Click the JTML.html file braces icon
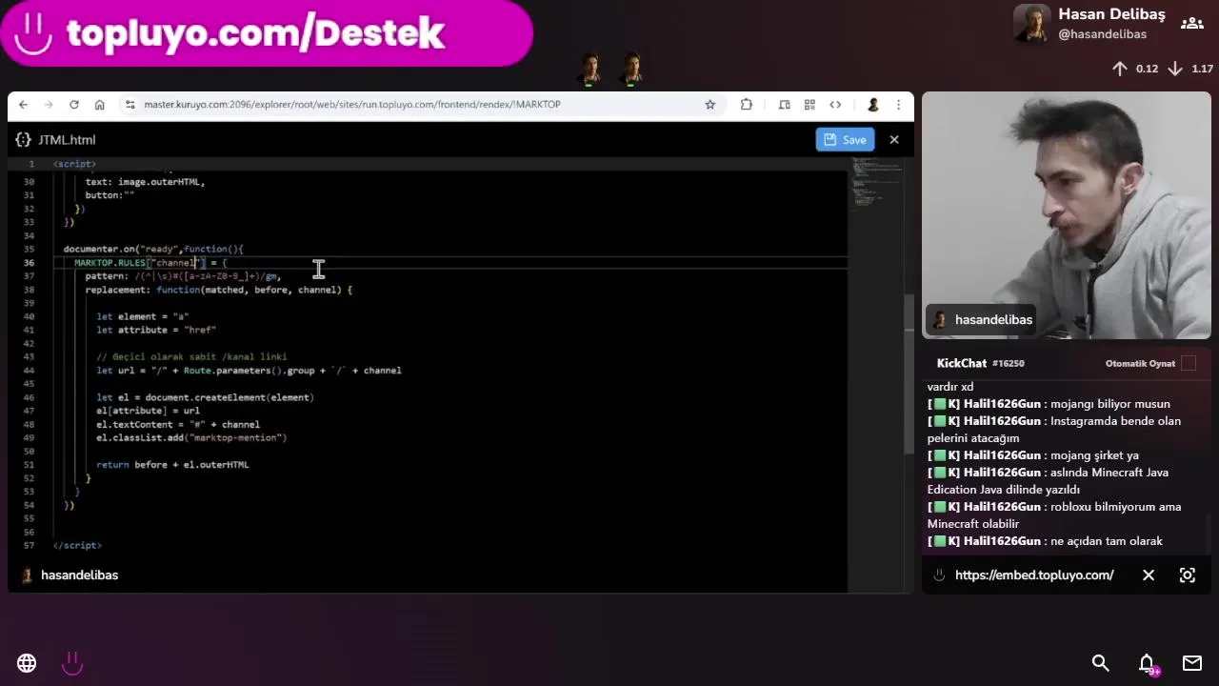Screen dimensions: 1219x686 [24, 140]
